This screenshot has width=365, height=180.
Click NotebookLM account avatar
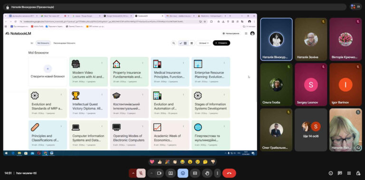(x=252, y=34)
